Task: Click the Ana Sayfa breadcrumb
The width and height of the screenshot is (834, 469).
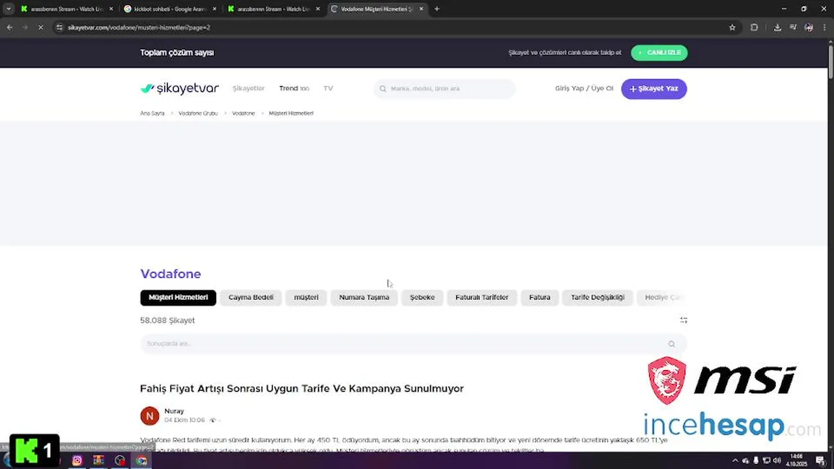Action: click(152, 113)
